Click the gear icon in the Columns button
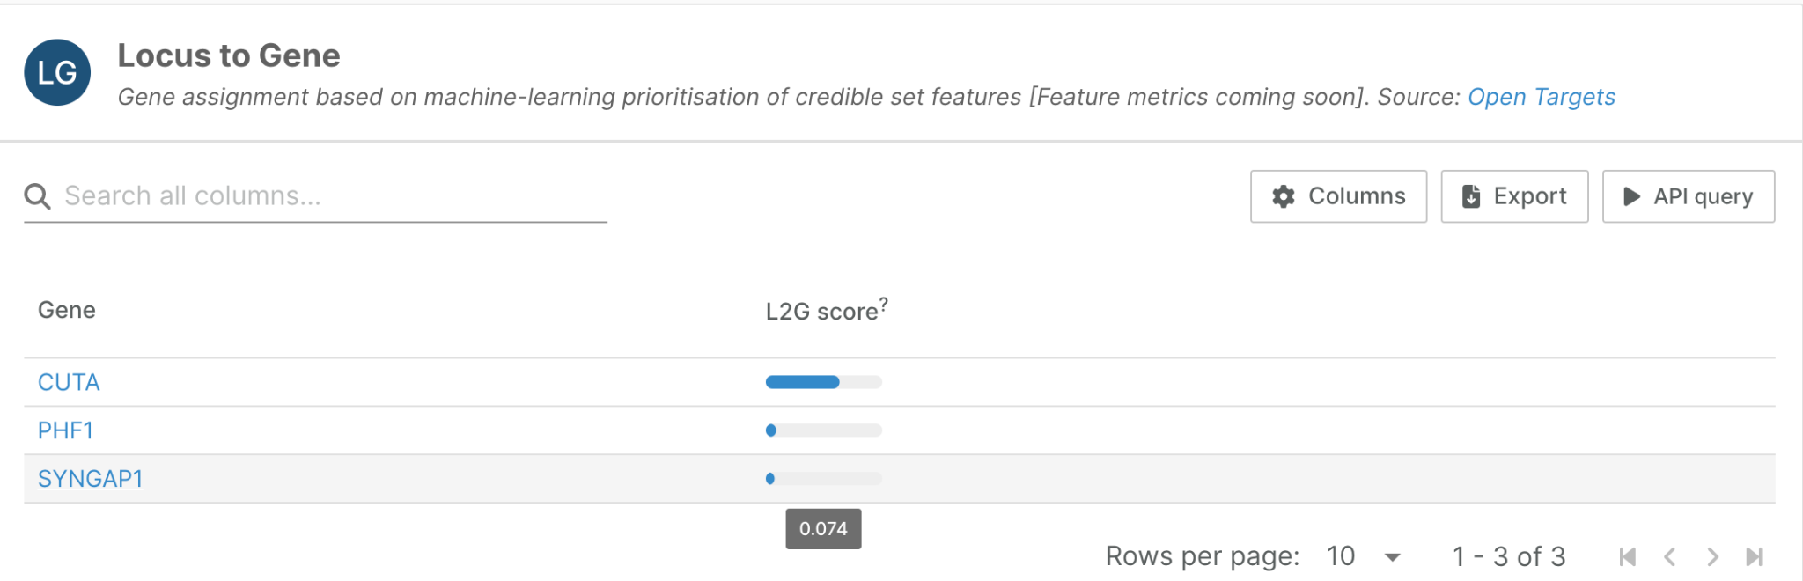Screen dimensions: 1803x581 pyautogui.click(x=1284, y=196)
